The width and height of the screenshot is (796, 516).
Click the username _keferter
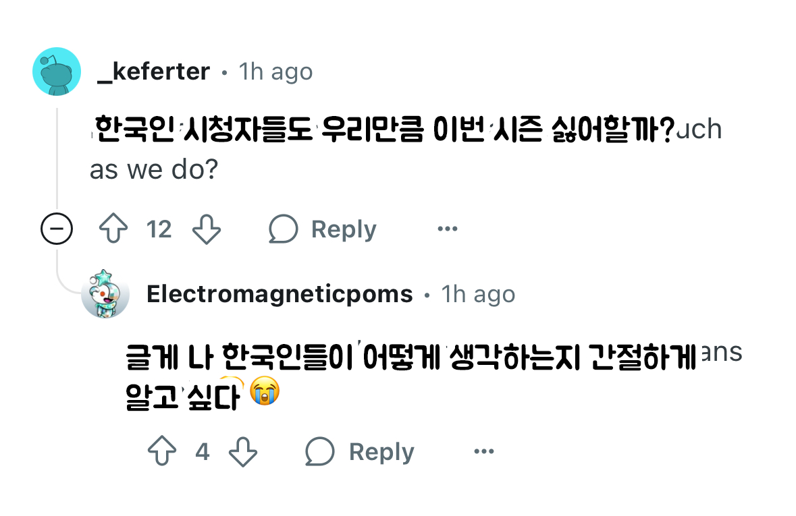155,71
